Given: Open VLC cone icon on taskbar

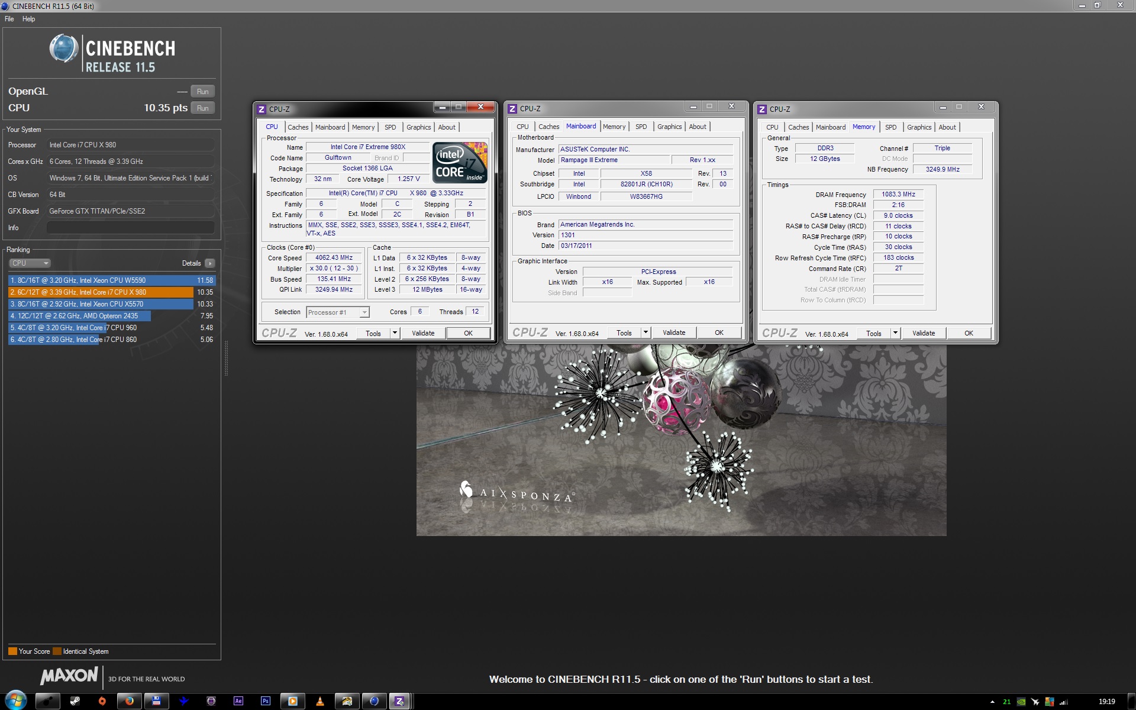Looking at the screenshot, I should click(x=319, y=701).
